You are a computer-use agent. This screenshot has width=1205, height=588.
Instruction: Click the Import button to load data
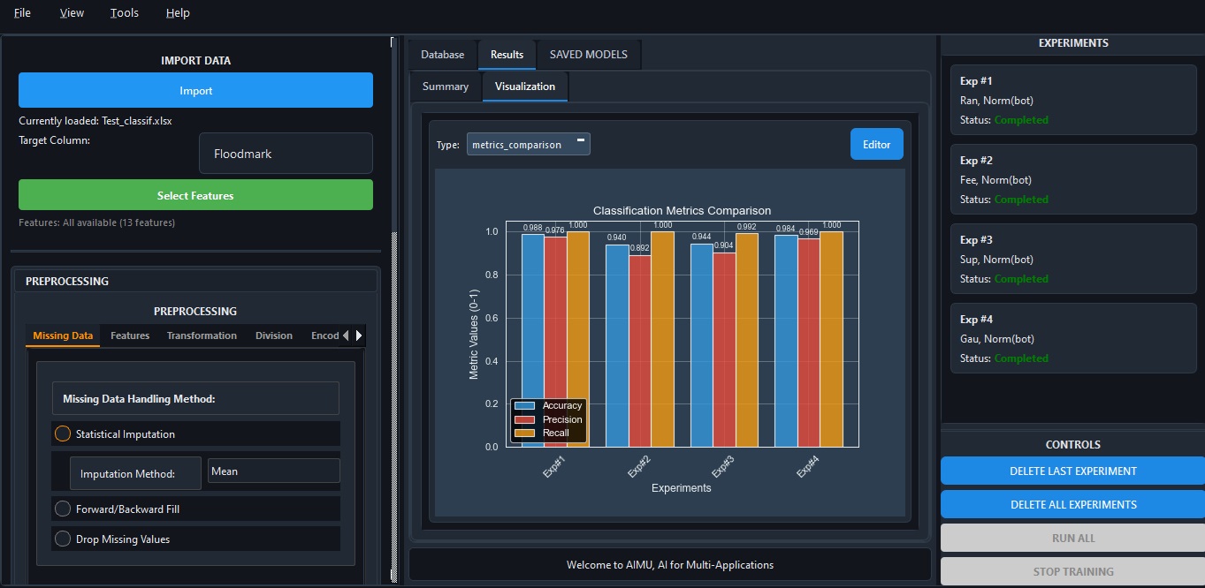point(194,90)
